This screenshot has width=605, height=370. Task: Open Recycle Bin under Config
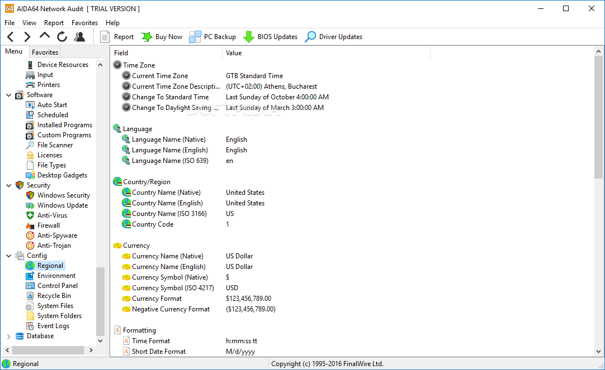pos(49,296)
